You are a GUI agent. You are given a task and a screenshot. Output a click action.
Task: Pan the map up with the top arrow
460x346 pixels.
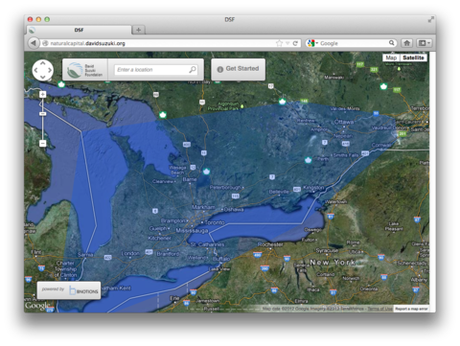click(42, 63)
